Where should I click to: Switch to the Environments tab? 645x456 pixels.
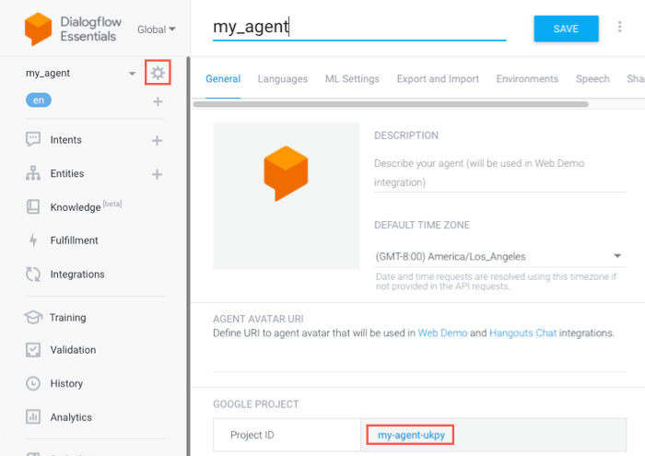tap(527, 79)
